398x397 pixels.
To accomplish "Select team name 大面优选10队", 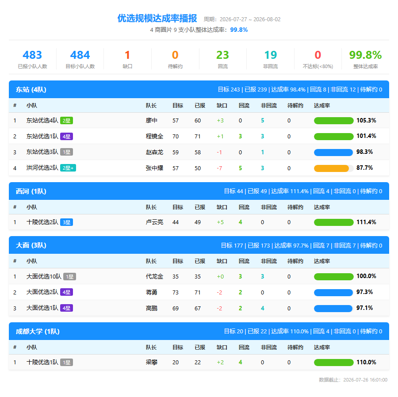I will pos(44,276).
